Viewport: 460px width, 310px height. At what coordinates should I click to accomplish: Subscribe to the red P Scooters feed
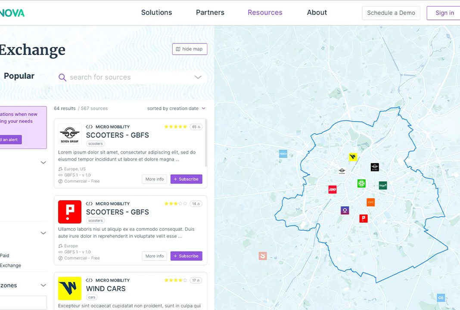[186, 256]
